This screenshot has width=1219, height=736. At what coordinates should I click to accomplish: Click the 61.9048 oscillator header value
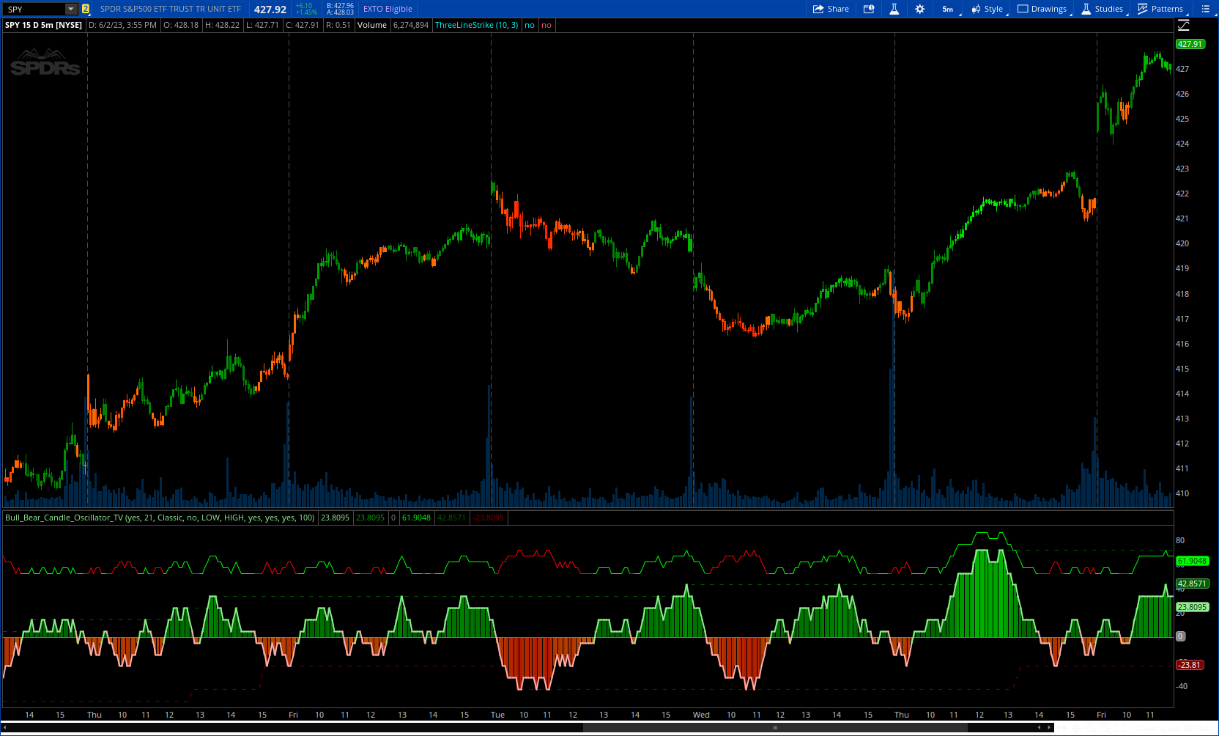tap(416, 518)
